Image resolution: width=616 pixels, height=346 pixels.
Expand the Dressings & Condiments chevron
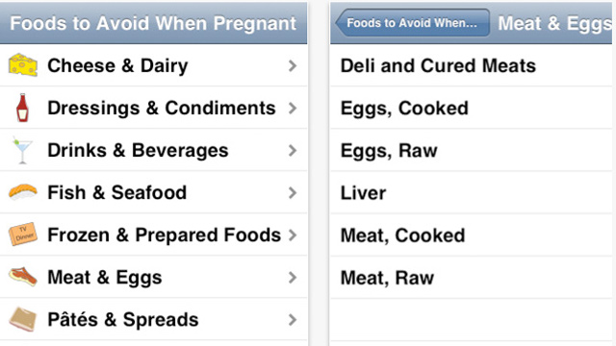(x=293, y=108)
